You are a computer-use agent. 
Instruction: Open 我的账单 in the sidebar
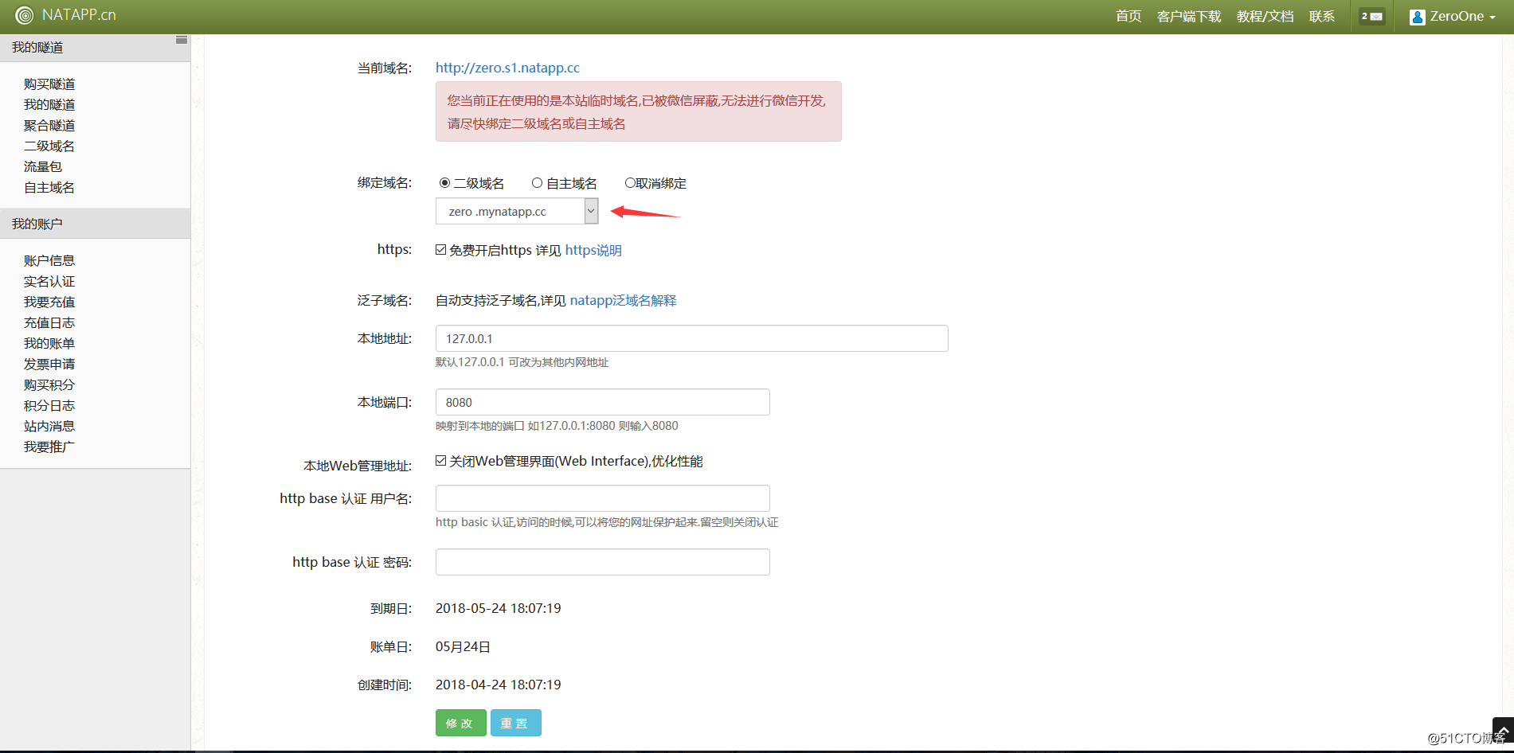tap(49, 343)
